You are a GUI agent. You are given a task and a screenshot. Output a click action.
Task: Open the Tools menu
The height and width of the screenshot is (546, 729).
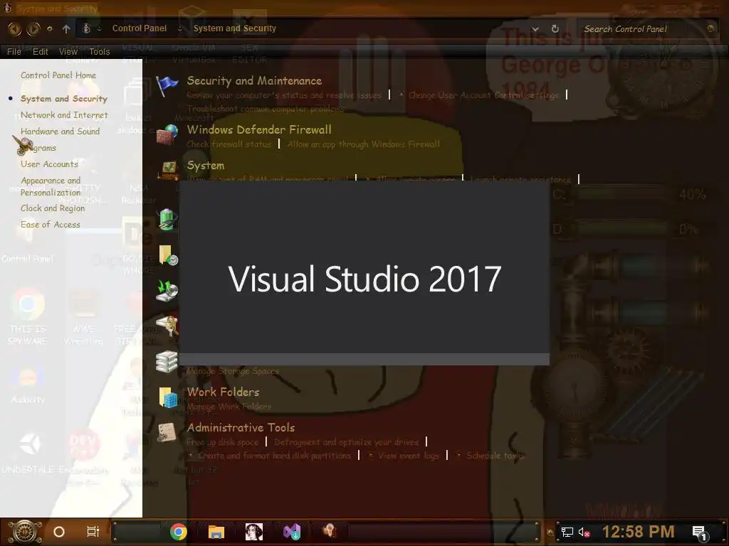(x=100, y=51)
